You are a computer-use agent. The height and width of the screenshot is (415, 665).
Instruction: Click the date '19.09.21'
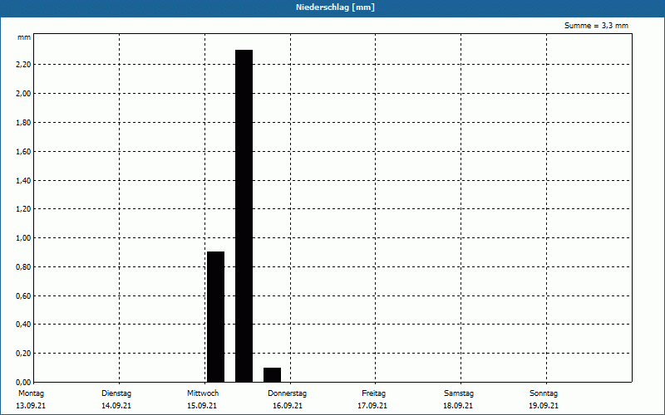(544, 406)
